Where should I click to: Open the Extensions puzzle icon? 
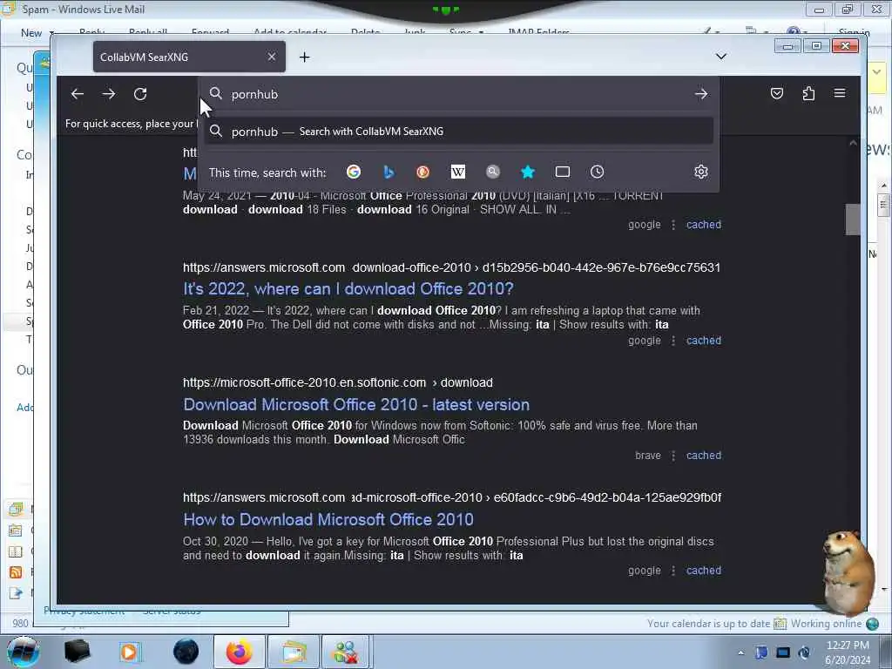pyautogui.click(x=808, y=93)
